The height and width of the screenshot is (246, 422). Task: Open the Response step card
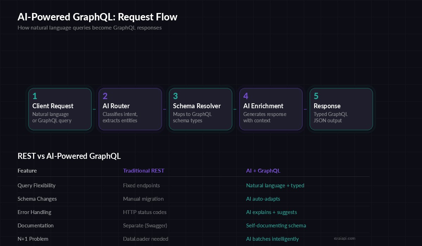341,109
